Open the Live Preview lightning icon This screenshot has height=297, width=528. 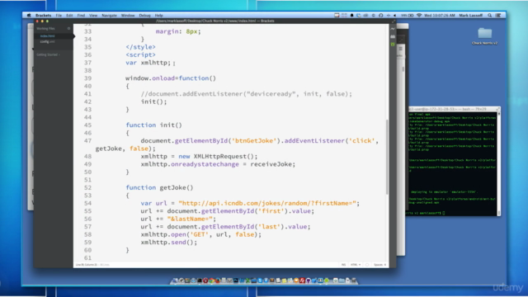click(x=393, y=29)
